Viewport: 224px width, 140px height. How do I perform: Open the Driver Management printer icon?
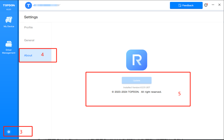point(9,44)
